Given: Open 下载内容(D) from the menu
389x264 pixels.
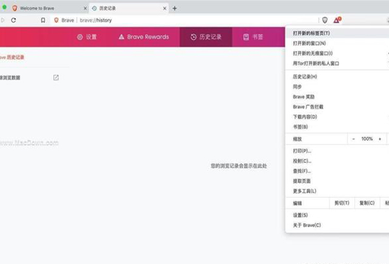Looking at the screenshot, I should coord(337,117).
